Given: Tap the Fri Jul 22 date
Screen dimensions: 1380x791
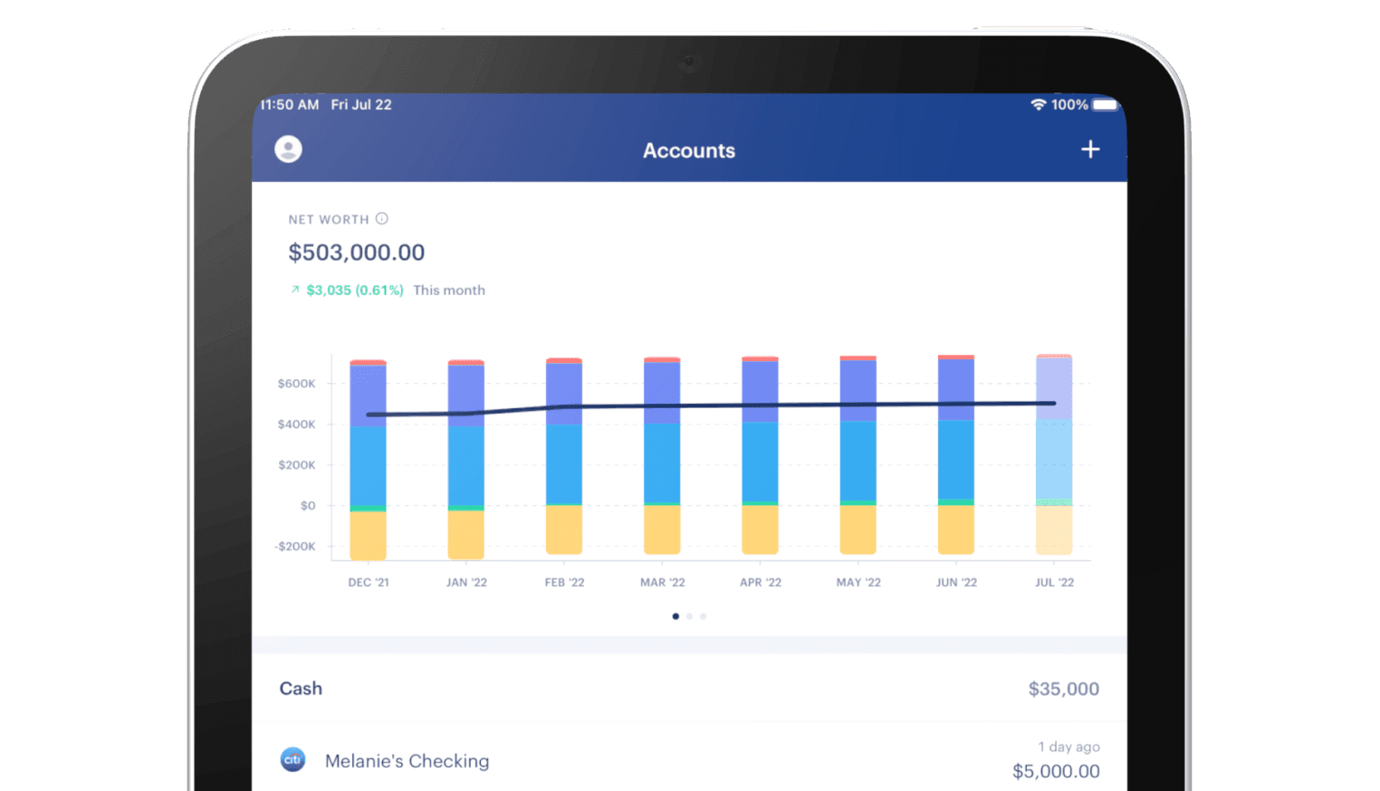Looking at the screenshot, I should 361,105.
